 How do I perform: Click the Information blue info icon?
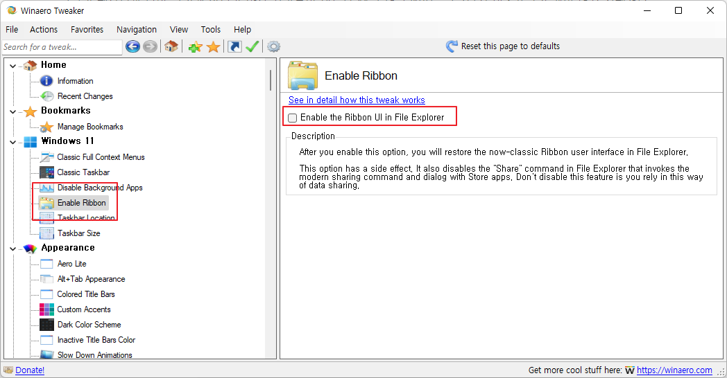(x=46, y=81)
